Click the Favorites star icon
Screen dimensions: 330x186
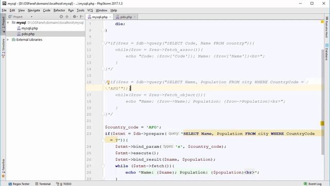click(x=3, y=176)
